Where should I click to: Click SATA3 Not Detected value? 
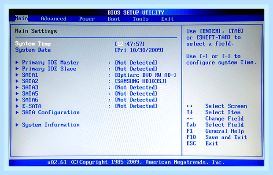click(136, 87)
